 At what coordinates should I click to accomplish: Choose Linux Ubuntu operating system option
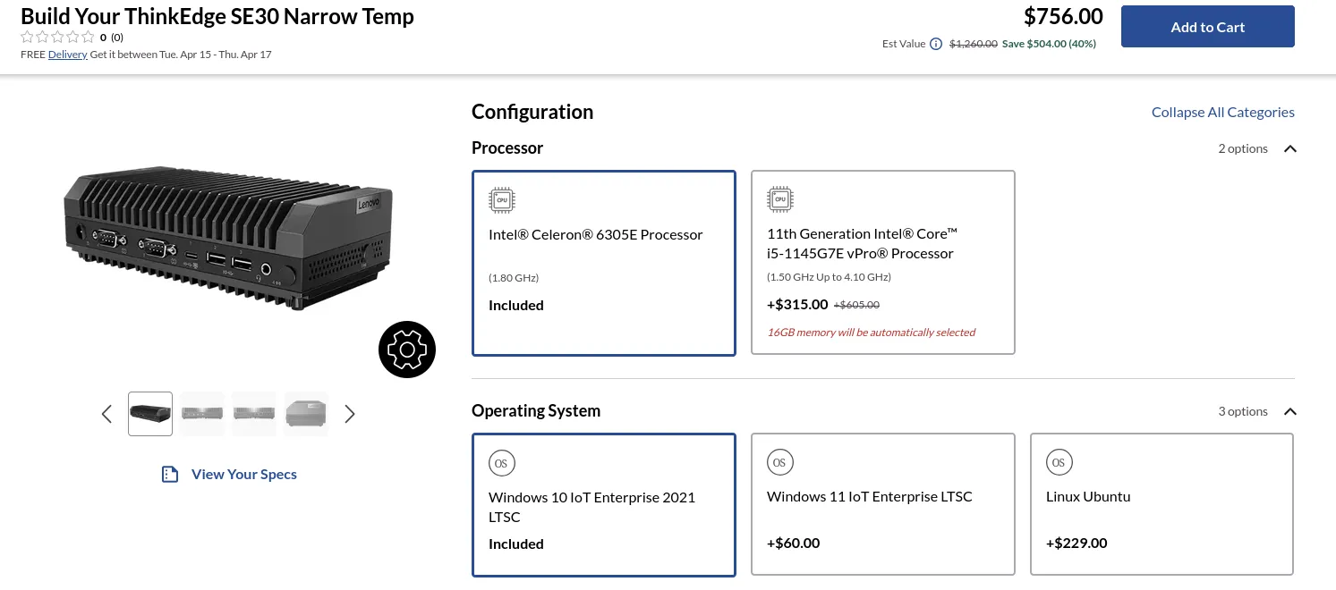pyautogui.click(x=1162, y=504)
